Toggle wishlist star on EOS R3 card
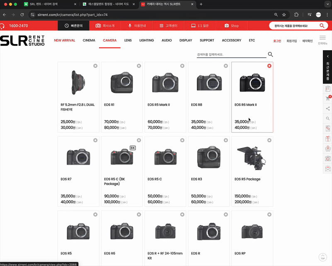Viewport: 332px width, 266px height. [x=226, y=140]
